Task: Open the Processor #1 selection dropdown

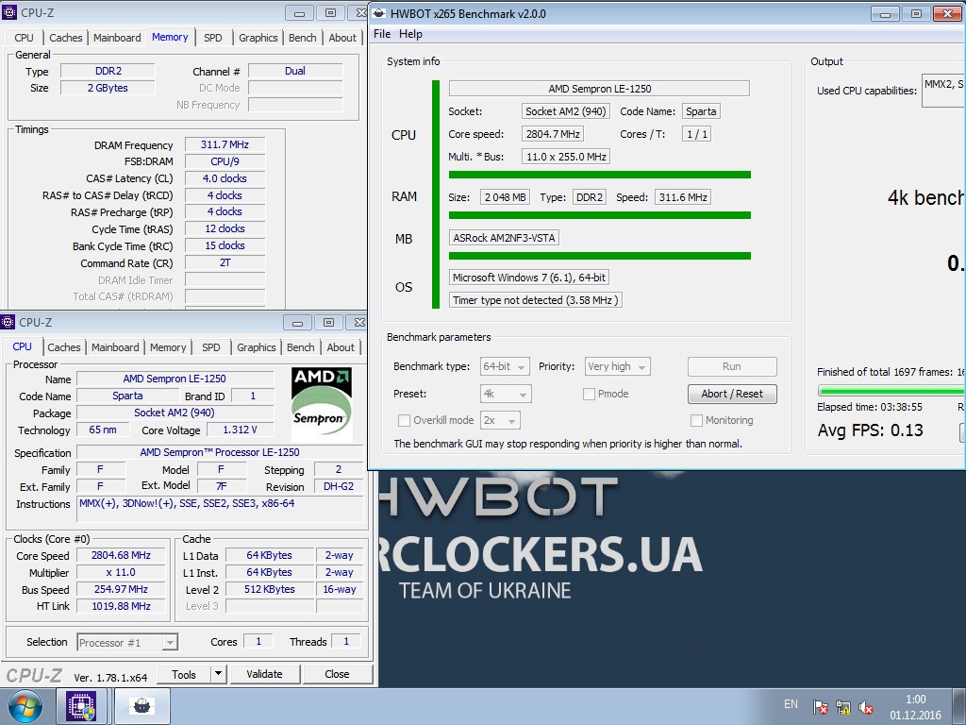Action: pos(127,643)
